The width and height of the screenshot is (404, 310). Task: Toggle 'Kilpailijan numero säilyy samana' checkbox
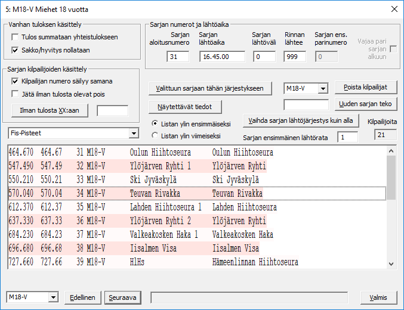[x=16, y=81]
